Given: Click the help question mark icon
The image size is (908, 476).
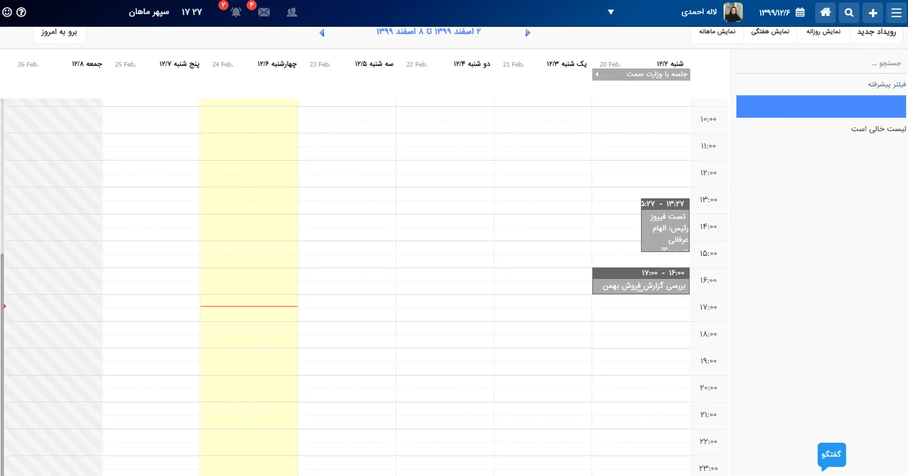Looking at the screenshot, I should tap(22, 12).
